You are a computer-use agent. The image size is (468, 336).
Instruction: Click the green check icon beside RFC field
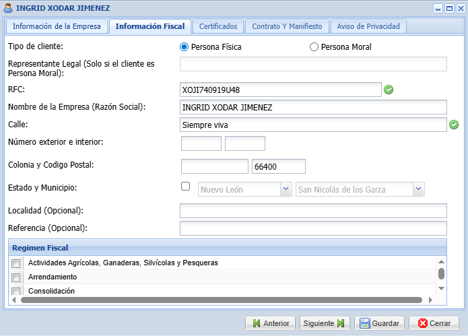(389, 90)
